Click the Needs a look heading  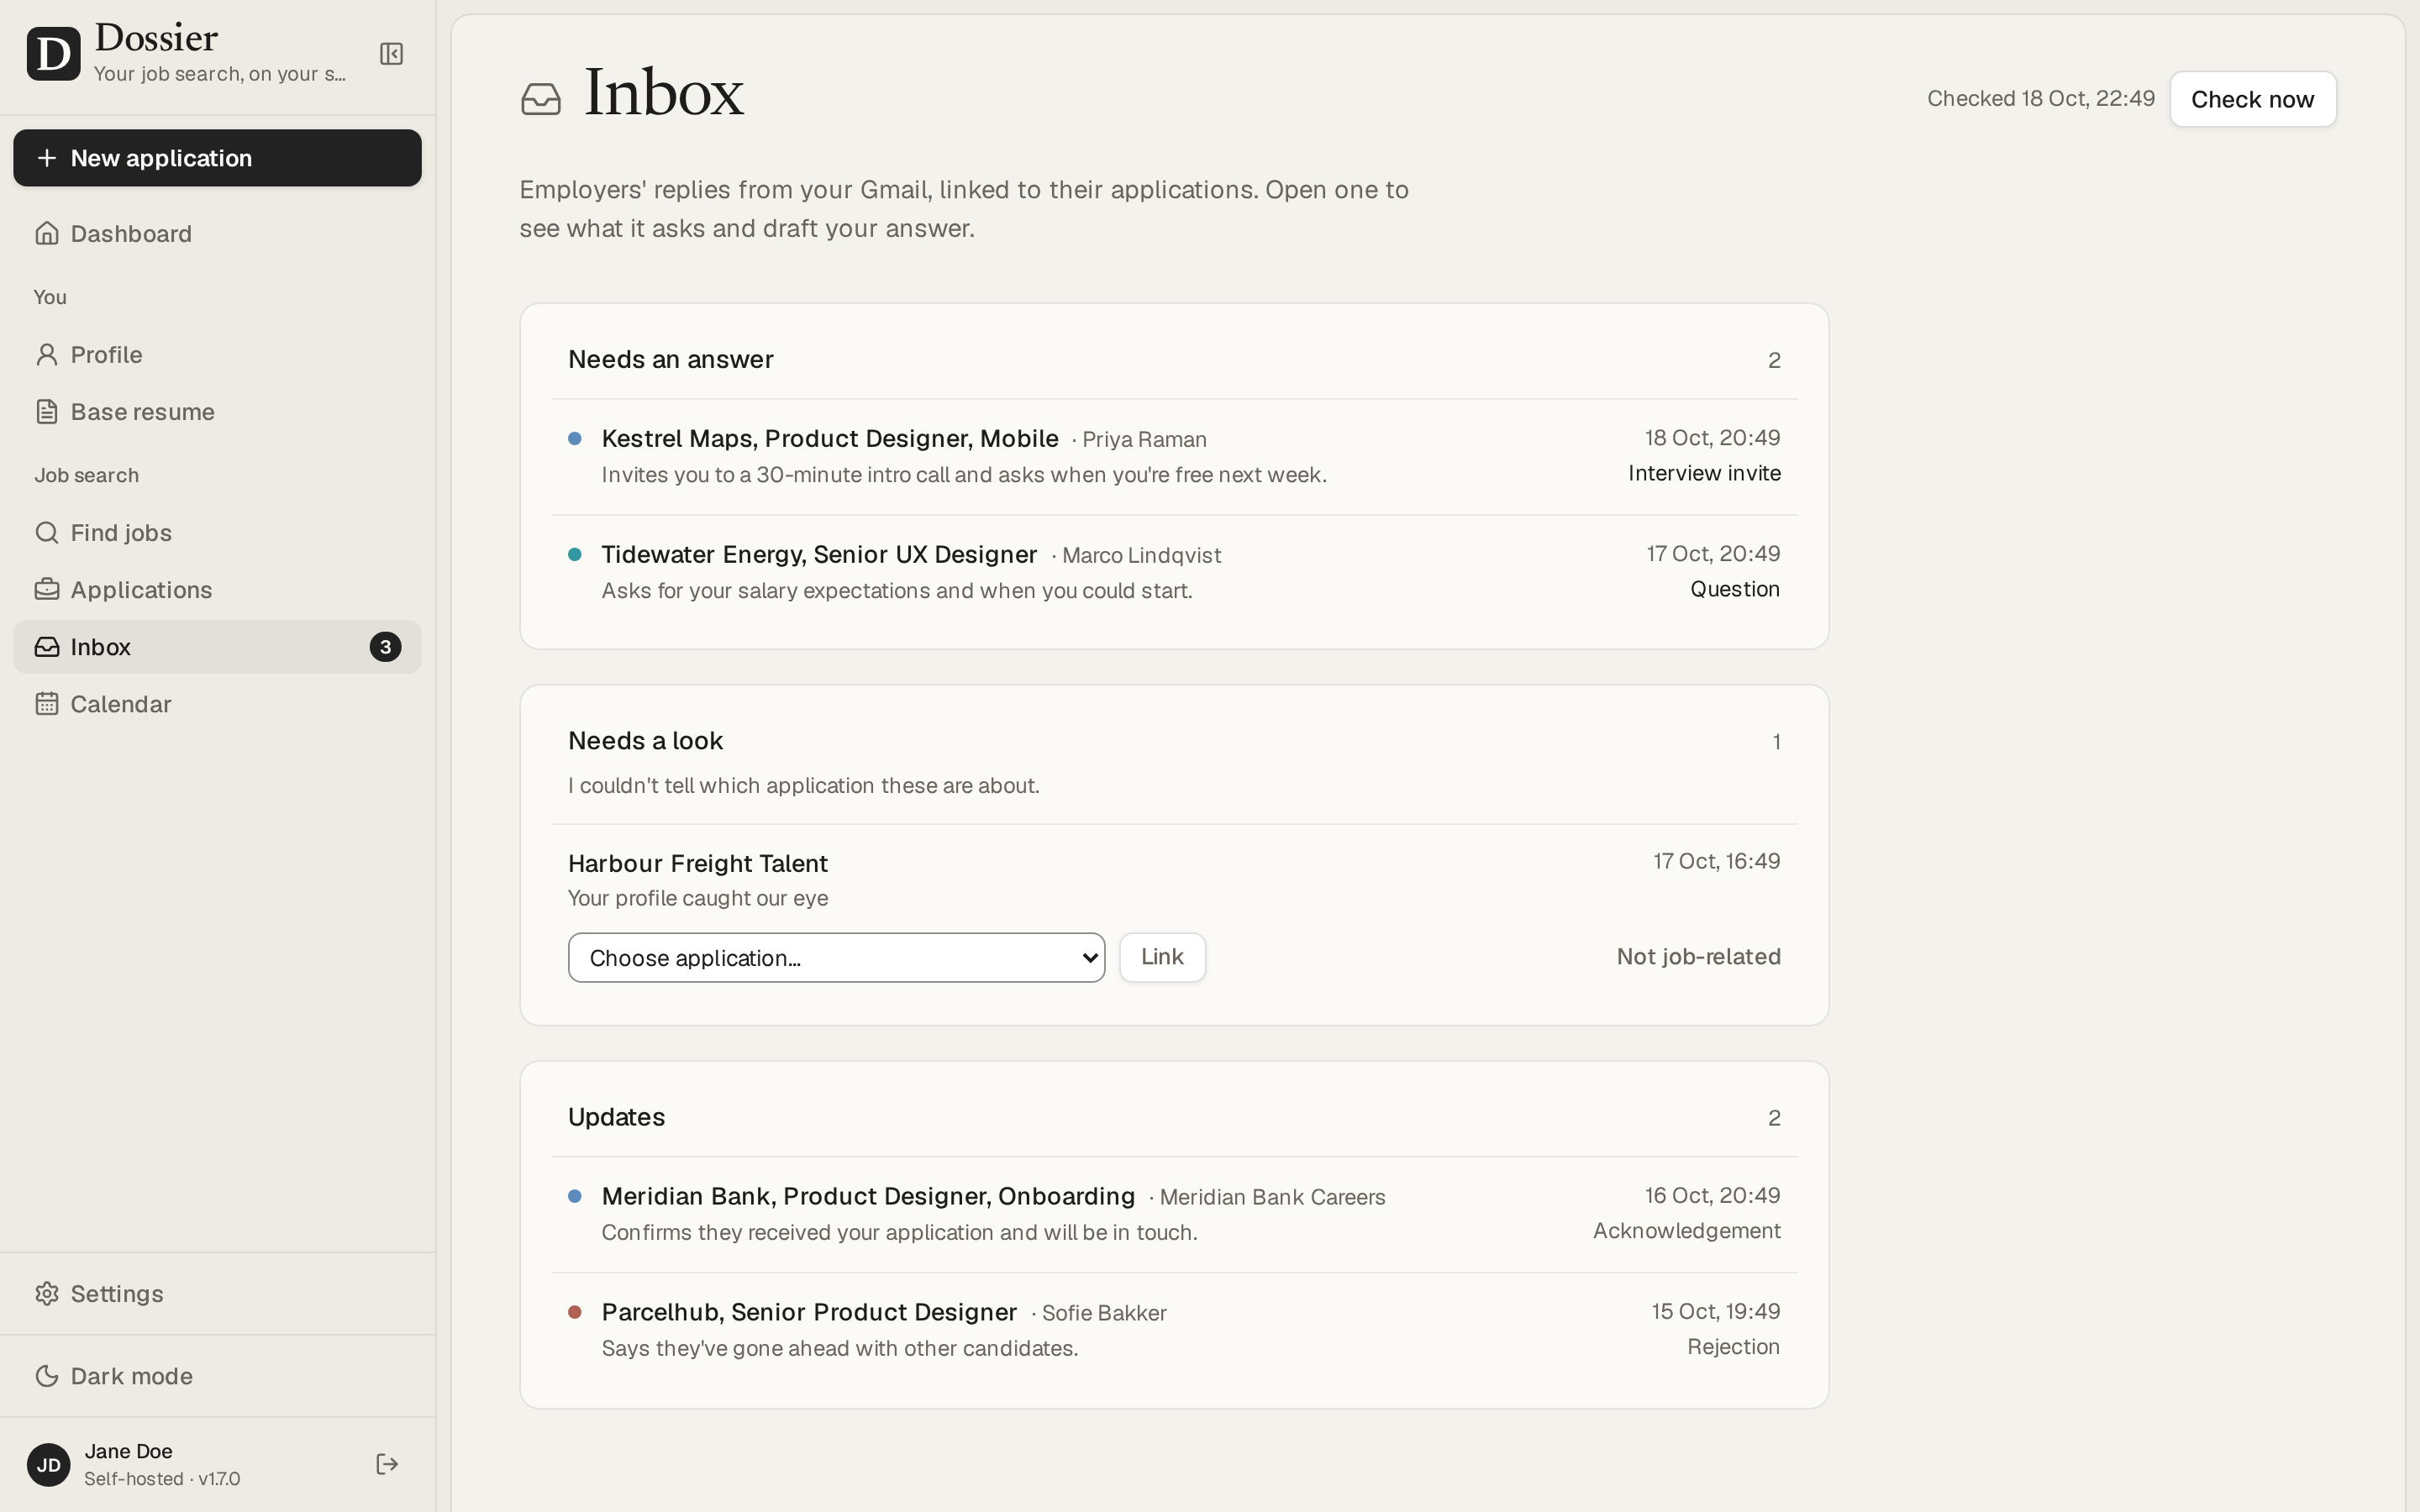(x=645, y=741)
